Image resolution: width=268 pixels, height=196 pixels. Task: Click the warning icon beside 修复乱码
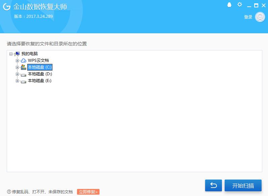point(9,192)
